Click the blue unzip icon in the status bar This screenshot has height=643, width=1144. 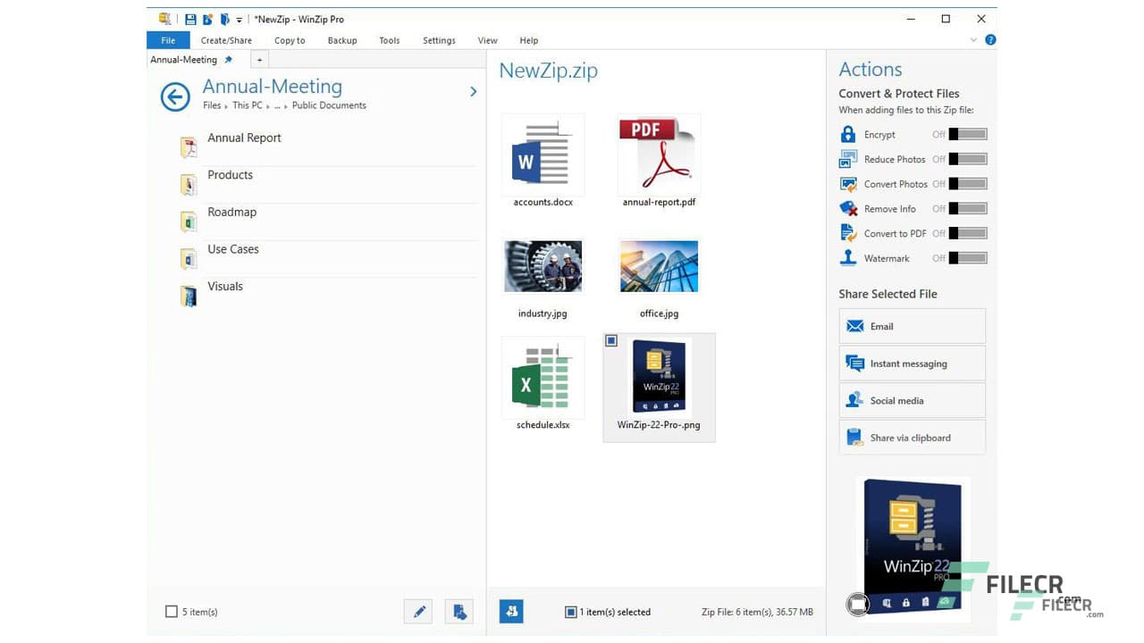(511, 611)
